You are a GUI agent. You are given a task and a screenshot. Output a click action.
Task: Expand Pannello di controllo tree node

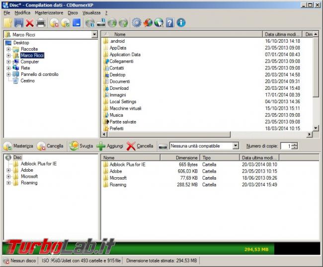[8, 74]
